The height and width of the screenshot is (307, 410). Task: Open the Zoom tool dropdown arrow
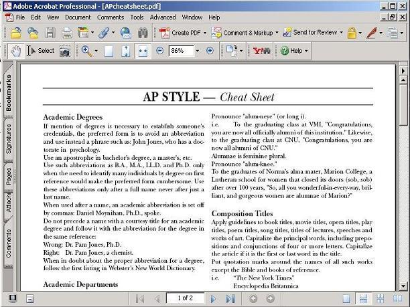(96, 51)
